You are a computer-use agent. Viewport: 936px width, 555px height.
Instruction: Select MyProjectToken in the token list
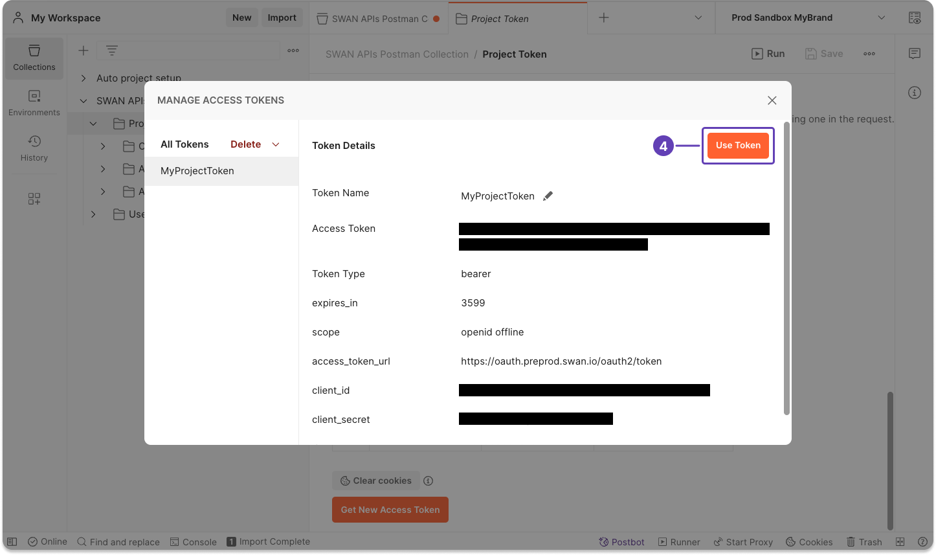coord(197,170)
